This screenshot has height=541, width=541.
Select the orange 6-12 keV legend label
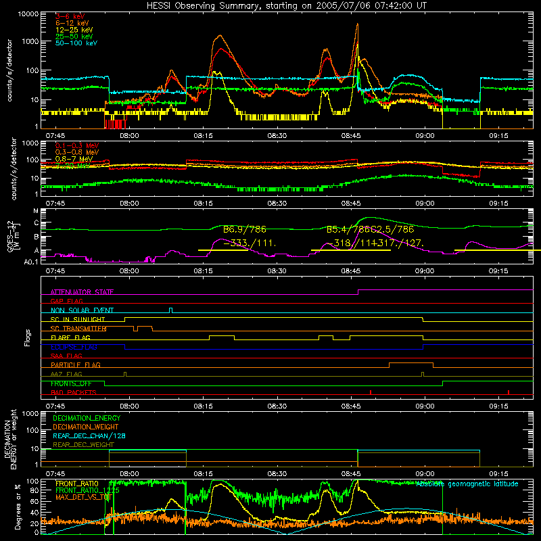(72, 23)
